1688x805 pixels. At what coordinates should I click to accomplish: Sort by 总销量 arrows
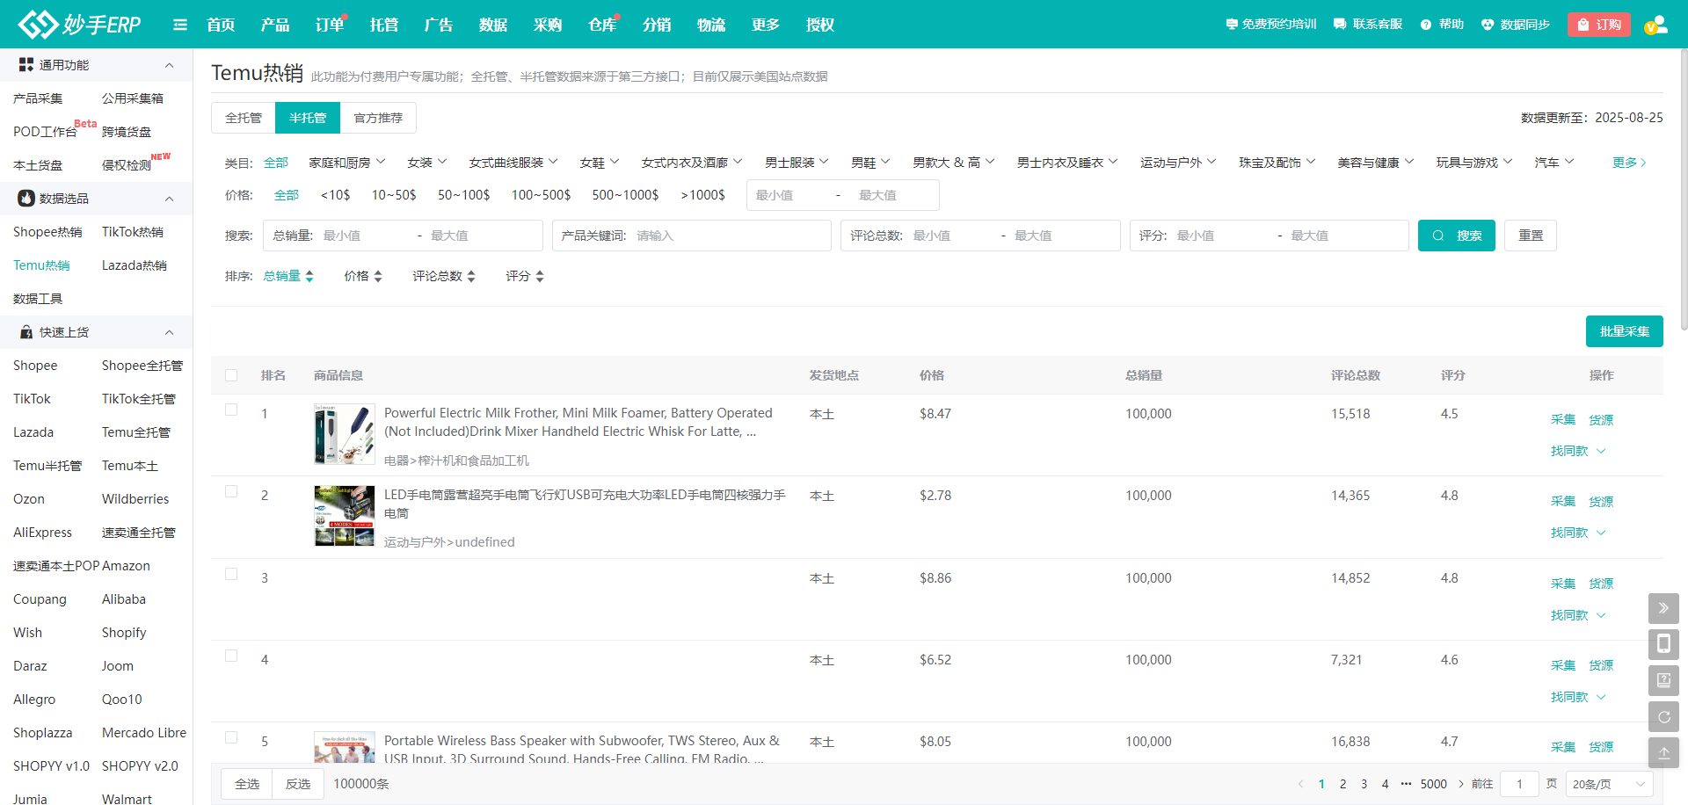(309, 276)
